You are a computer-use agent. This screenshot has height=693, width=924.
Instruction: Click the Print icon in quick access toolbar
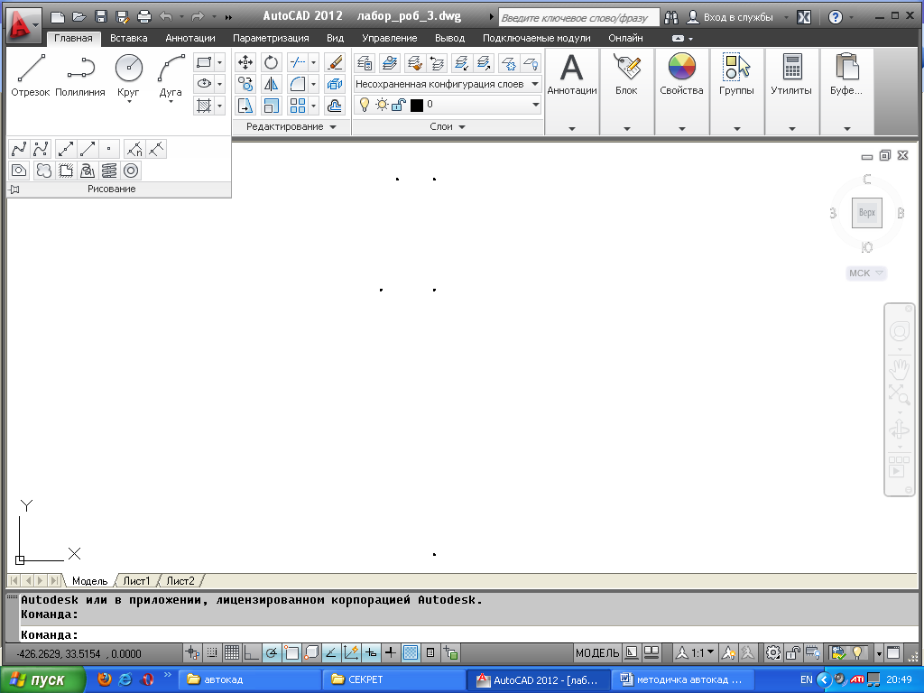tap(143, 17)
